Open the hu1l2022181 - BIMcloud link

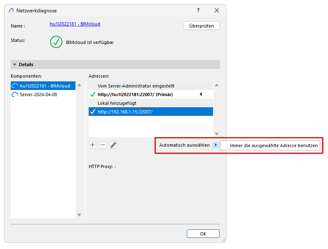(75, 24)
